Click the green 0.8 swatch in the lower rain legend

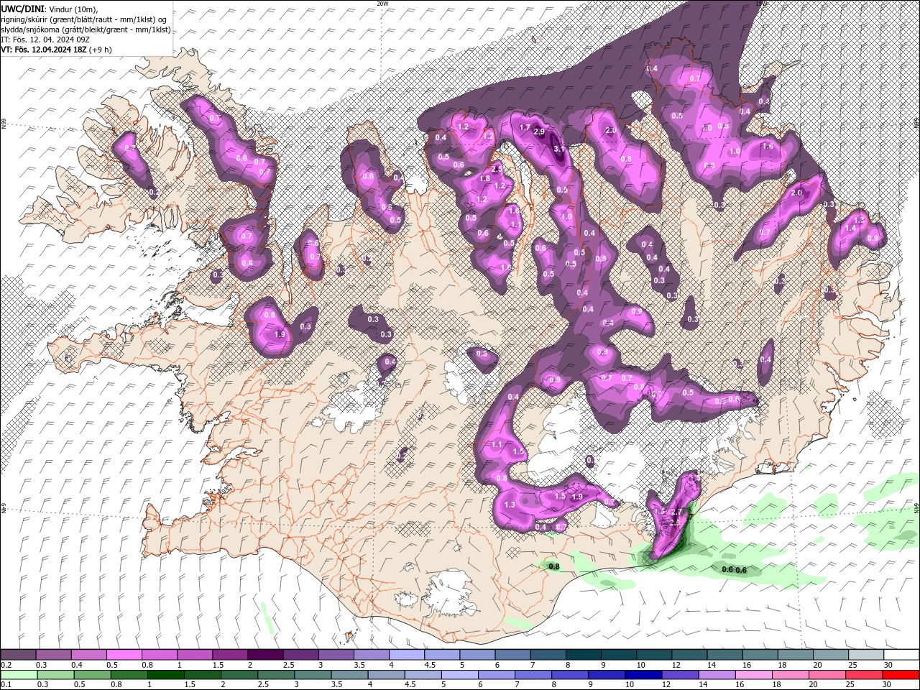129,675
